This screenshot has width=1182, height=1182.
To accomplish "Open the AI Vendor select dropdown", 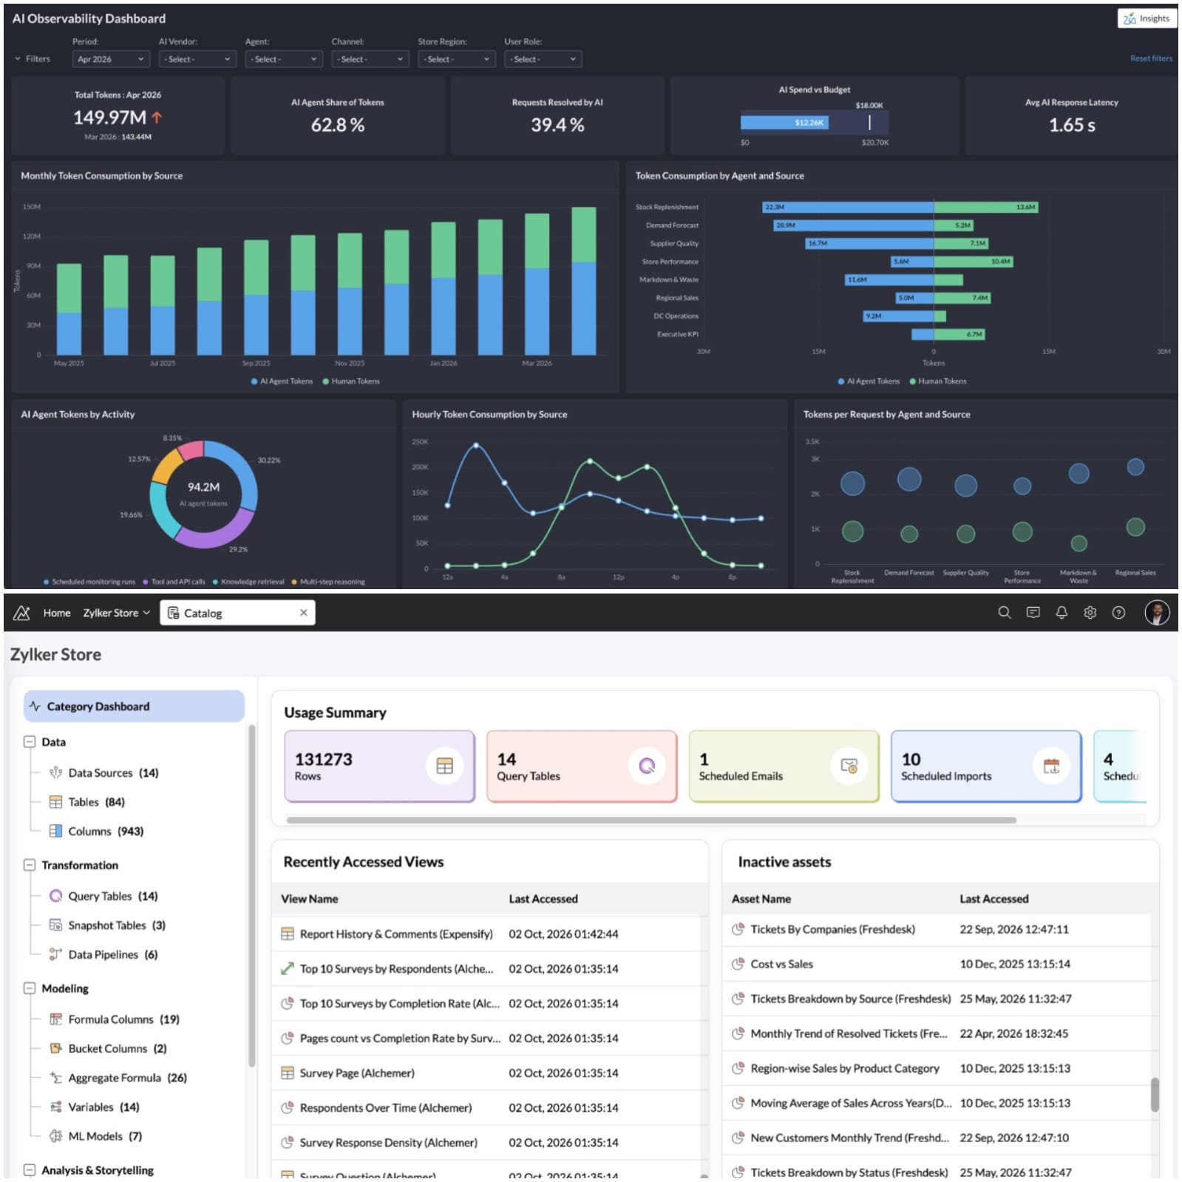I will (x=197, y=59).
